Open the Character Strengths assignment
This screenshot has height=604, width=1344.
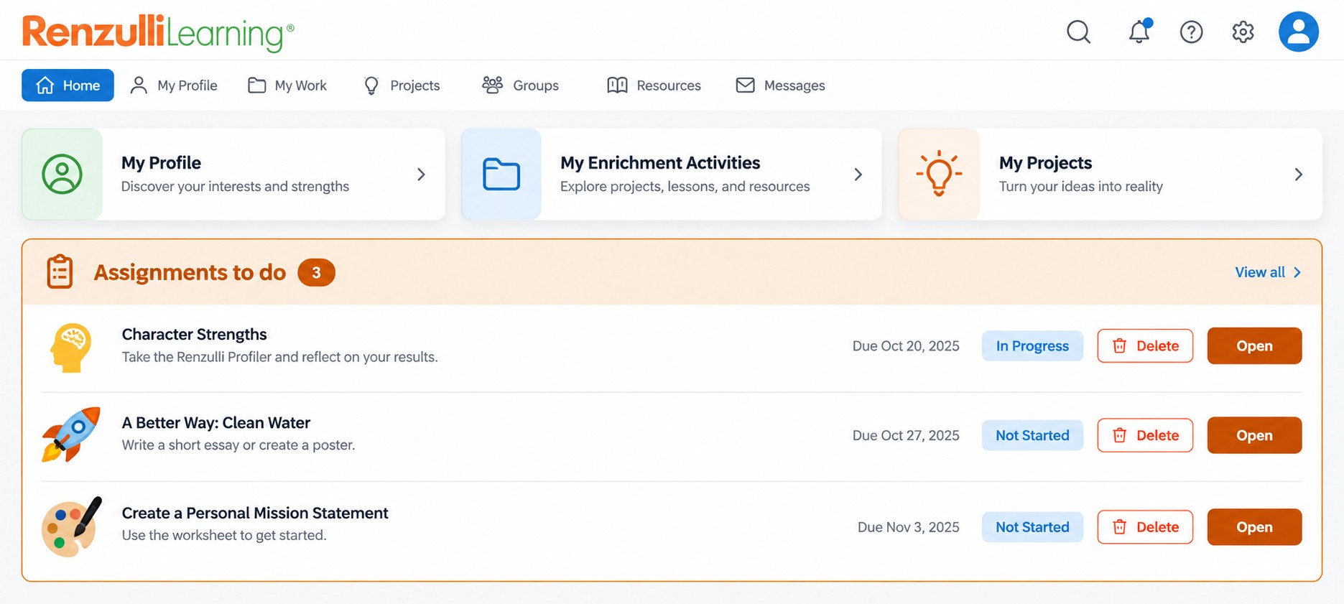click(1254, 345)
